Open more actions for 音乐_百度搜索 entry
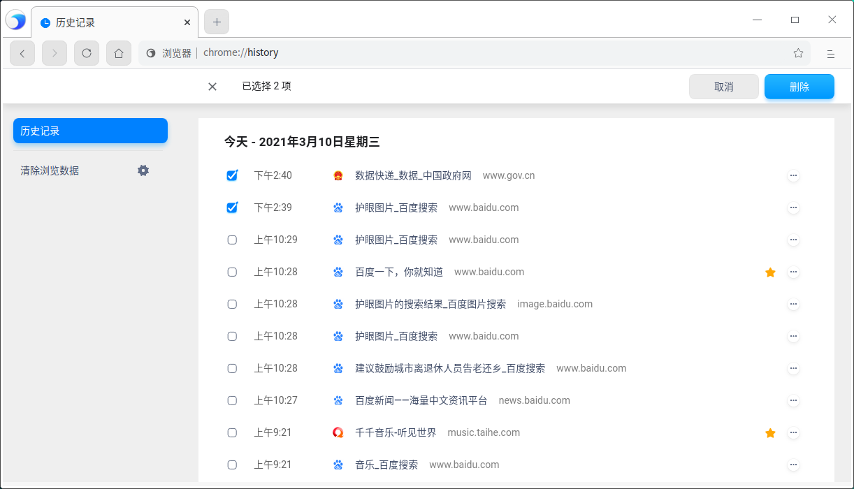 point(793,465)
